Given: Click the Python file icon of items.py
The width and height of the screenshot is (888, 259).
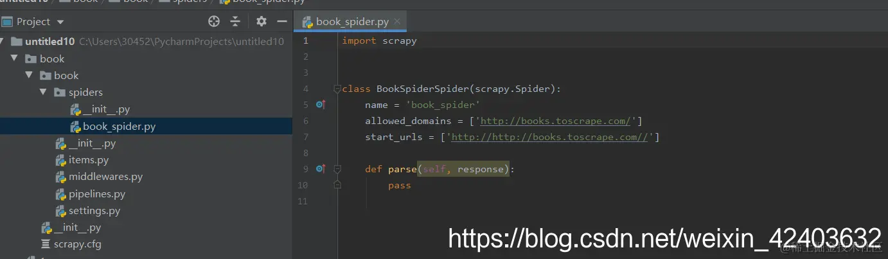Looking at the screenshot, I should pos(60,160).
